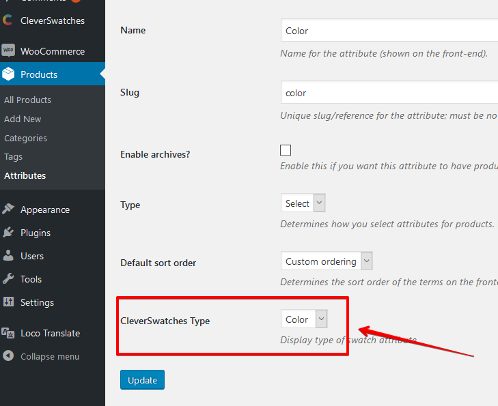The width and height of the screenshot is (498, 406).
Task: Click 'Determines how you select attributes' text
Action: point(387,224)
